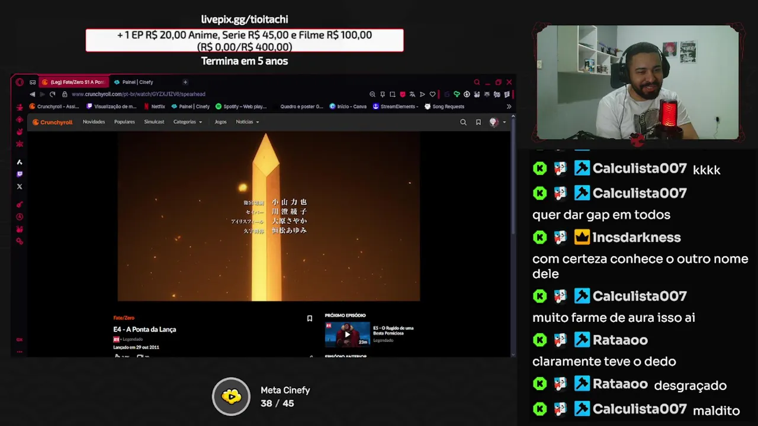Play next episode E5 thumbnail

tap(347, 334)
